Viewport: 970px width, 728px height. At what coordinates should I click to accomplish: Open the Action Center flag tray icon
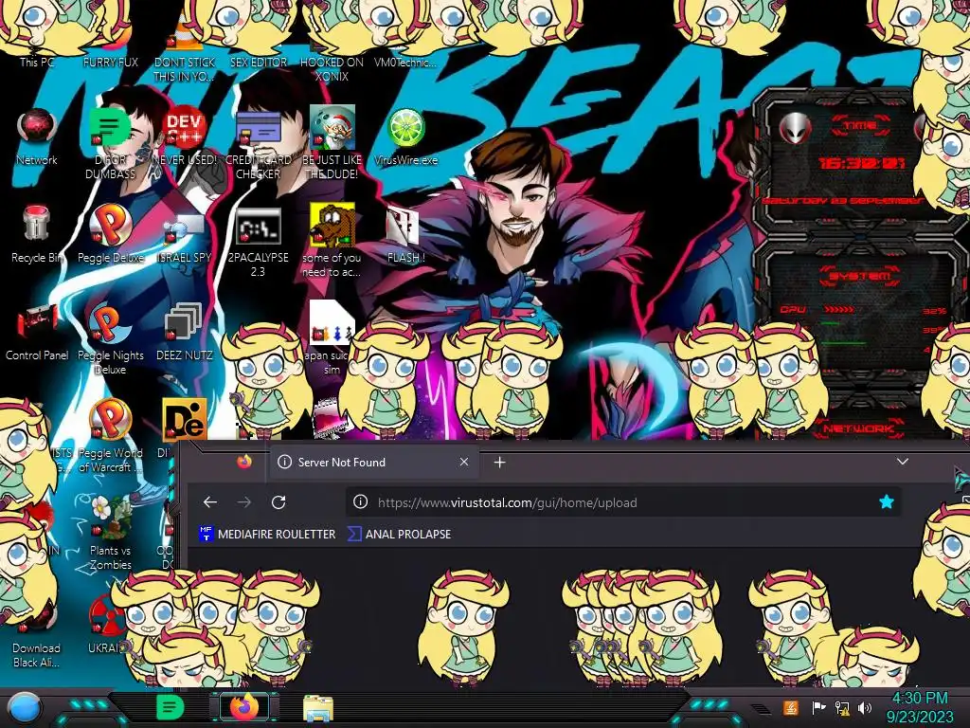click(818, 707)
